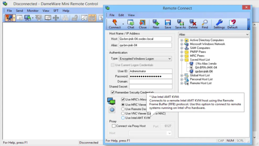
Task: Enable Connect via Proxy Host
Action: [114, 126]
